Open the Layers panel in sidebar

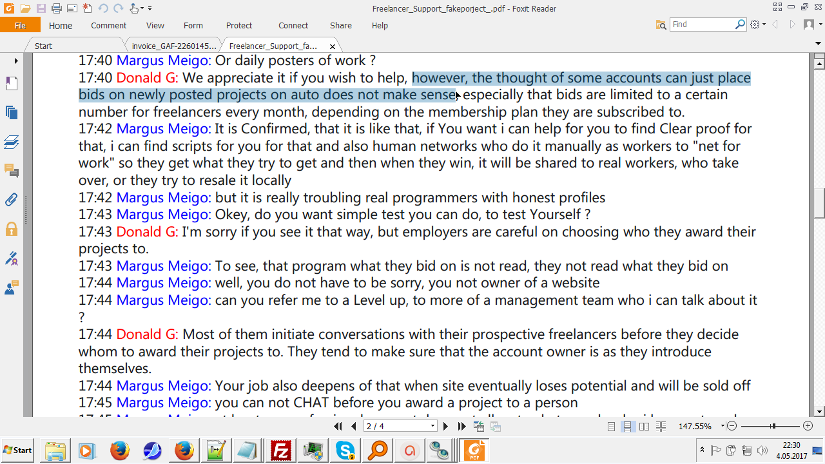(11, 141)
